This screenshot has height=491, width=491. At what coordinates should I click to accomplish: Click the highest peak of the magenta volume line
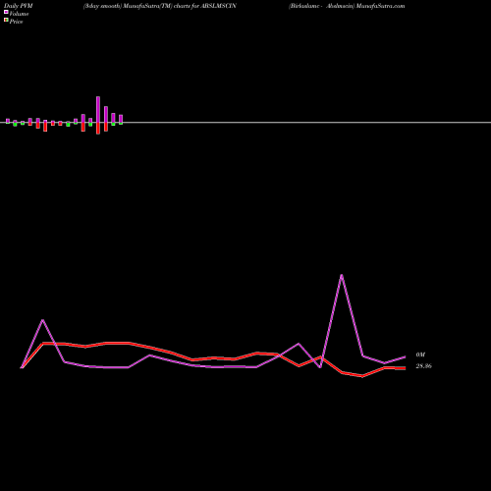342,275
